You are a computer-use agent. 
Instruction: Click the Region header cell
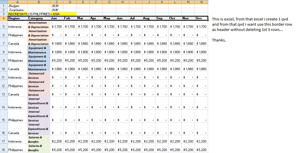[17, 18]
